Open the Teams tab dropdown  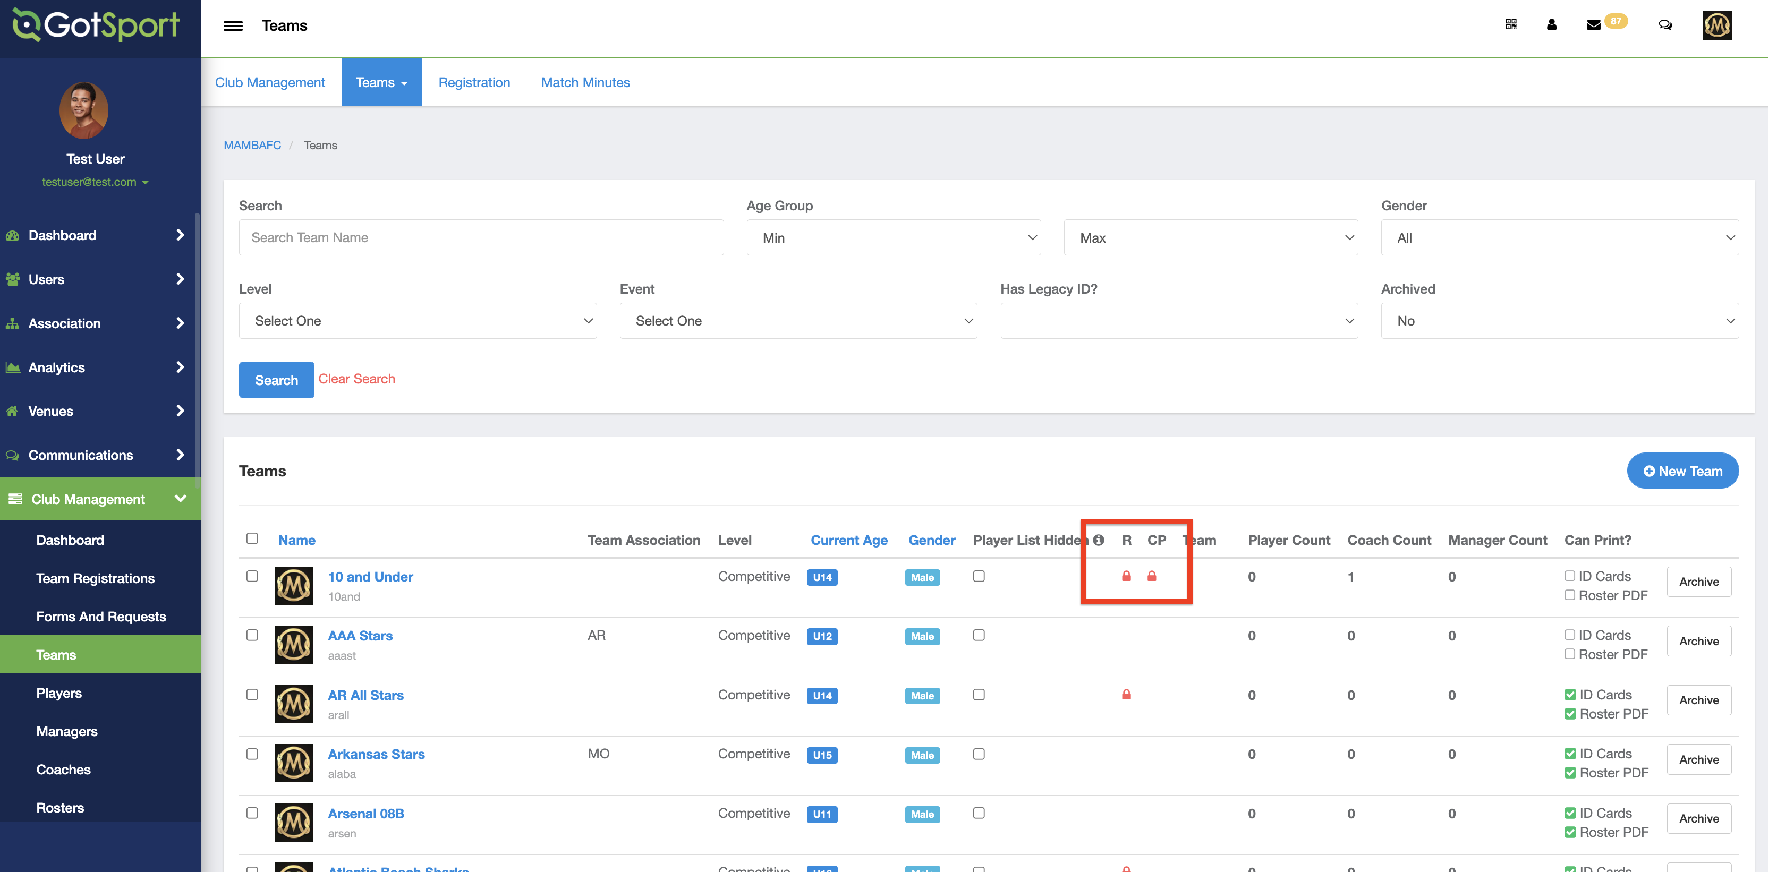[381, 82]
